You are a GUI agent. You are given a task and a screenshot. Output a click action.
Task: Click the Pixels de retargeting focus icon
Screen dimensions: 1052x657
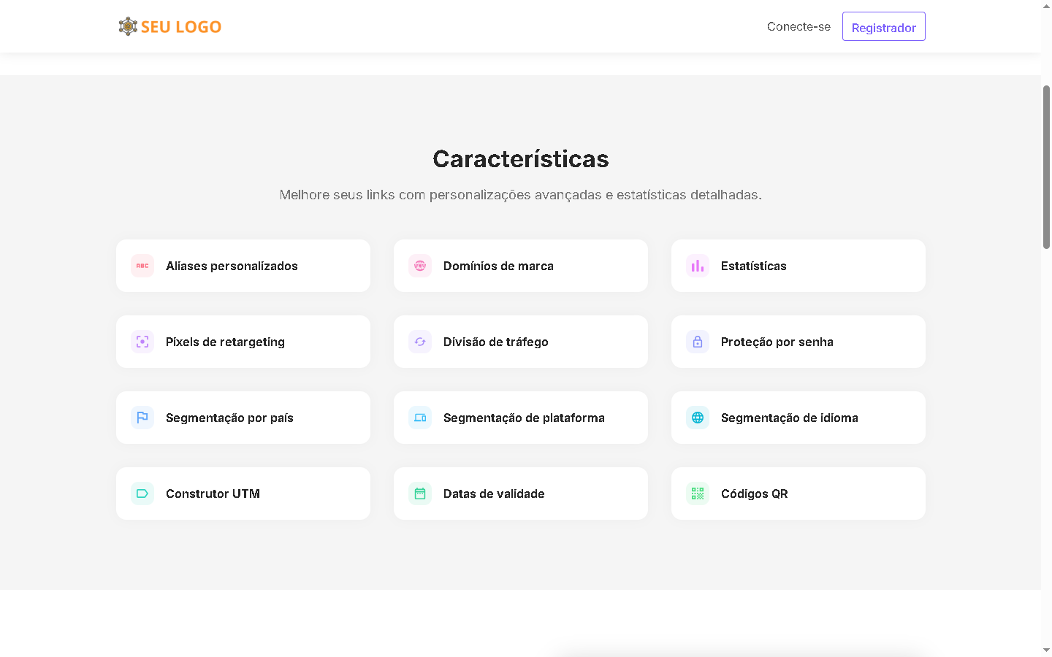coord(142,342)
